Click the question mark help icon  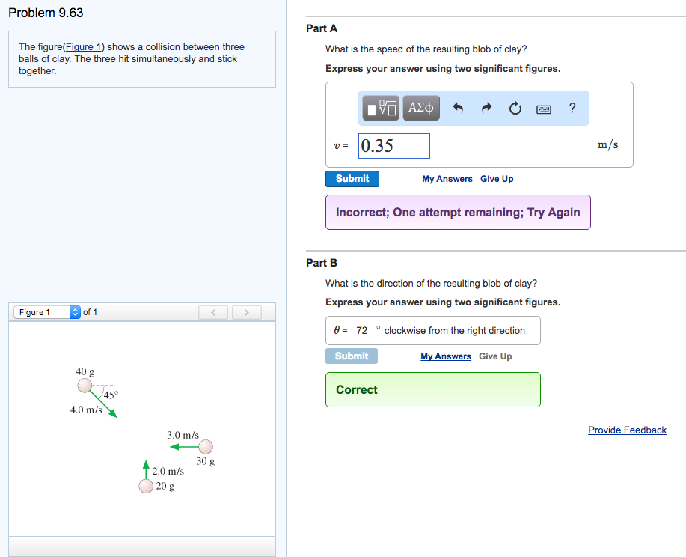point(572,109)
